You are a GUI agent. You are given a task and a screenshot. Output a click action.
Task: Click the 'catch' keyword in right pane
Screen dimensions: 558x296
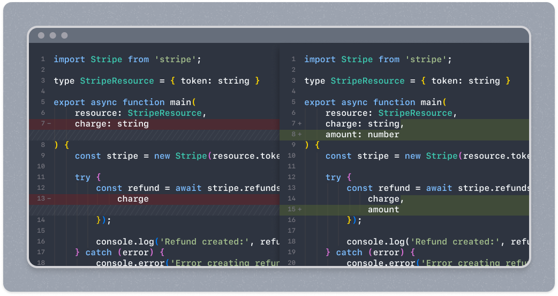point(349,253)
